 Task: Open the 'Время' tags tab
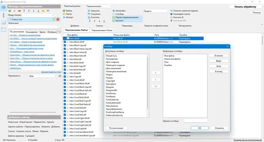pyautogui.click(x=43, y=32)
